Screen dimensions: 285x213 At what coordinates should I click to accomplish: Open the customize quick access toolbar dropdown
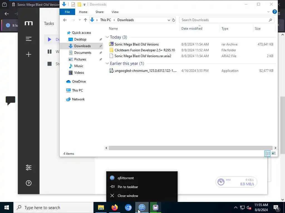pos(84,4)
